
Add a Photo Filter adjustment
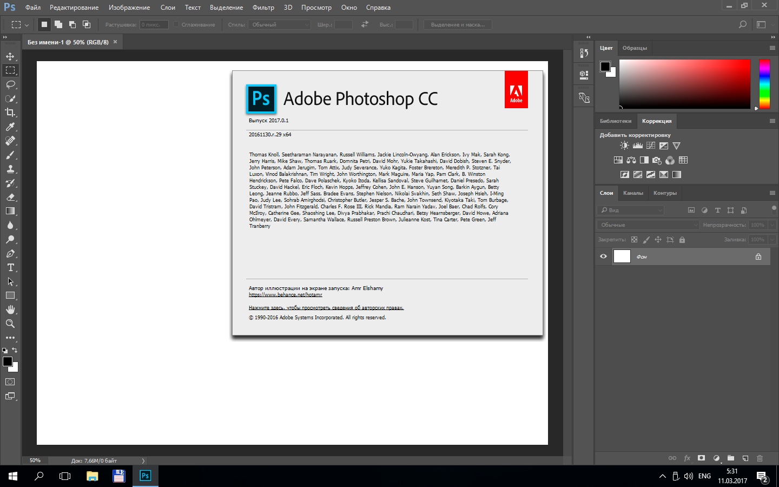coord(657,160)
